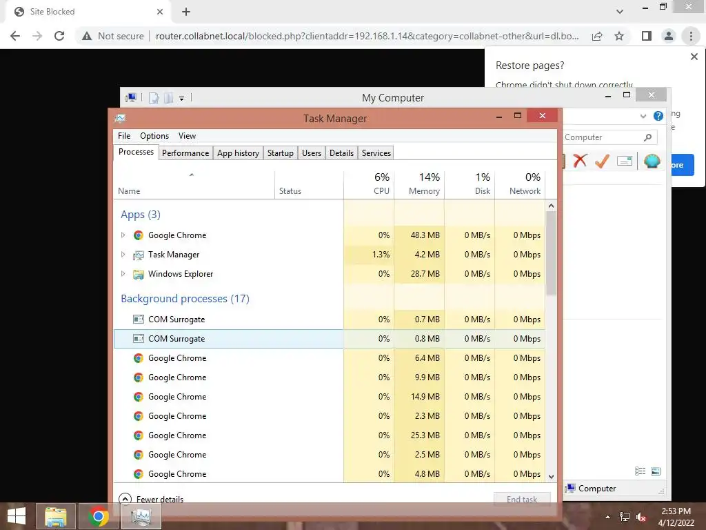Click the share page icon in address bar

pyautogui.click(x=597, y=36)
